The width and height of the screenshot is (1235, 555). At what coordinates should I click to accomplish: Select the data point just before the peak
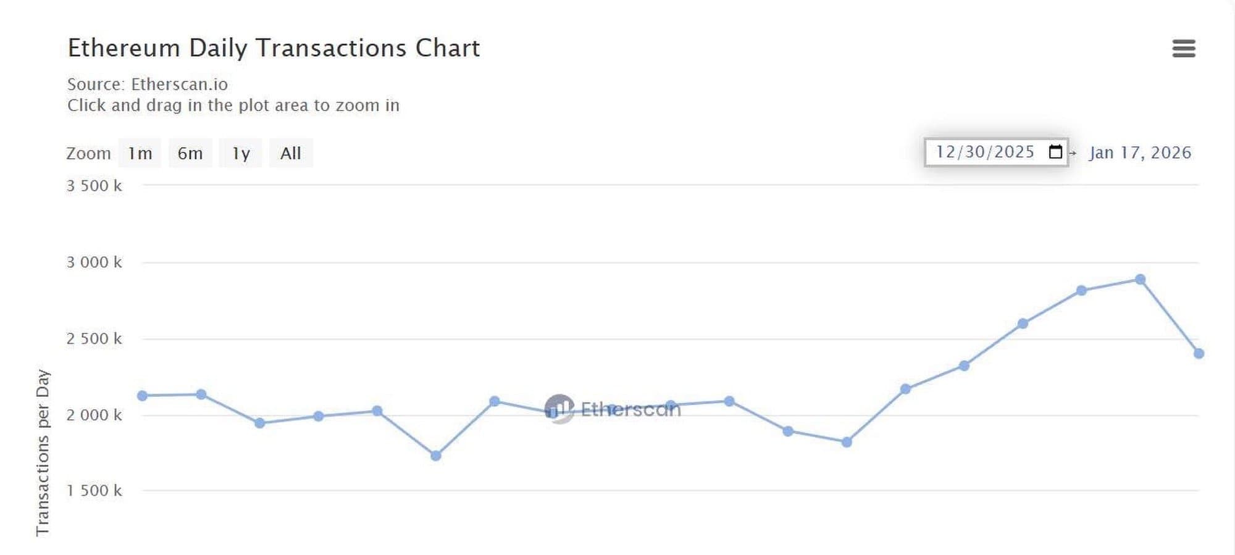point(1081,291)
